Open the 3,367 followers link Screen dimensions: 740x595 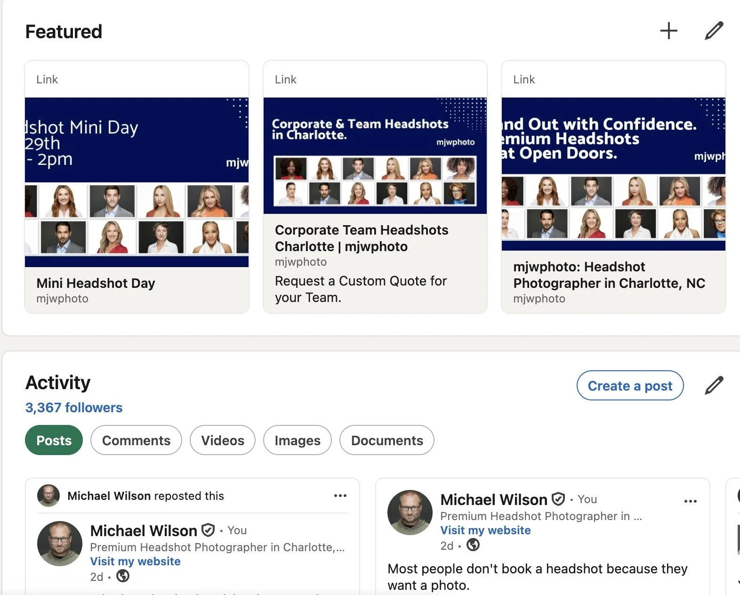pos(74,408)
